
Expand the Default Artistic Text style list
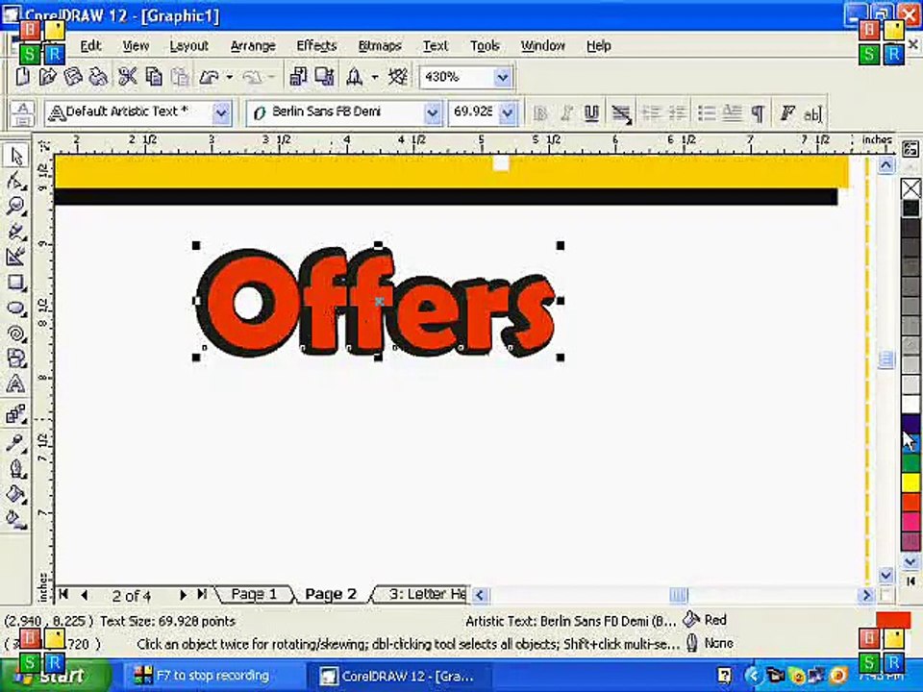click(x=221, y=112)
